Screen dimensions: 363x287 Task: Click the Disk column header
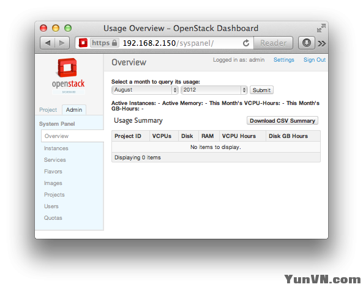click(189, 136)
